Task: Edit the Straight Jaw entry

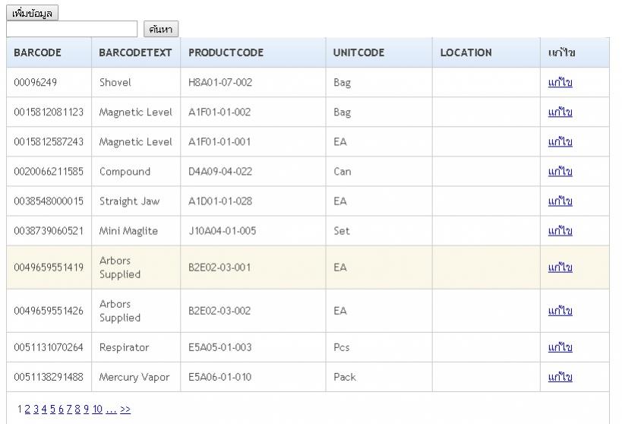Action: (560, 201)
